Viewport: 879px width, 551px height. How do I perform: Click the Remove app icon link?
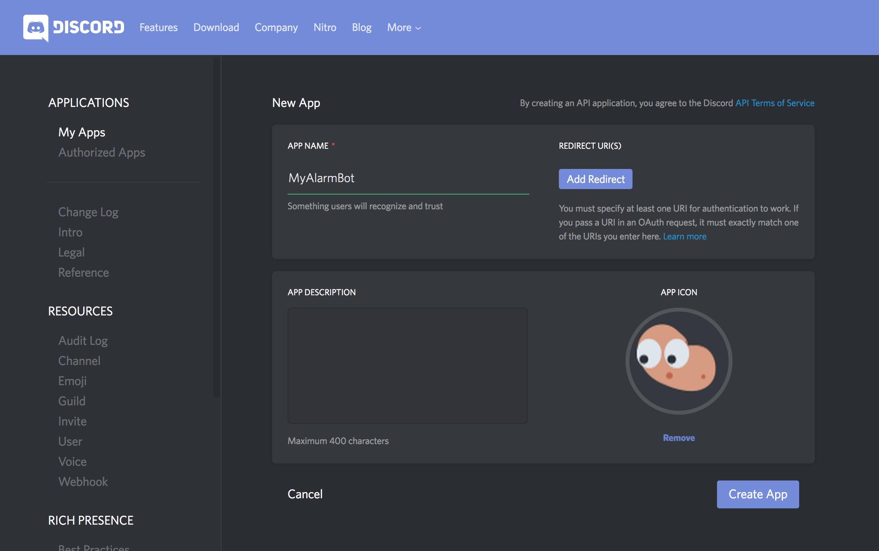tap(678, 437)
